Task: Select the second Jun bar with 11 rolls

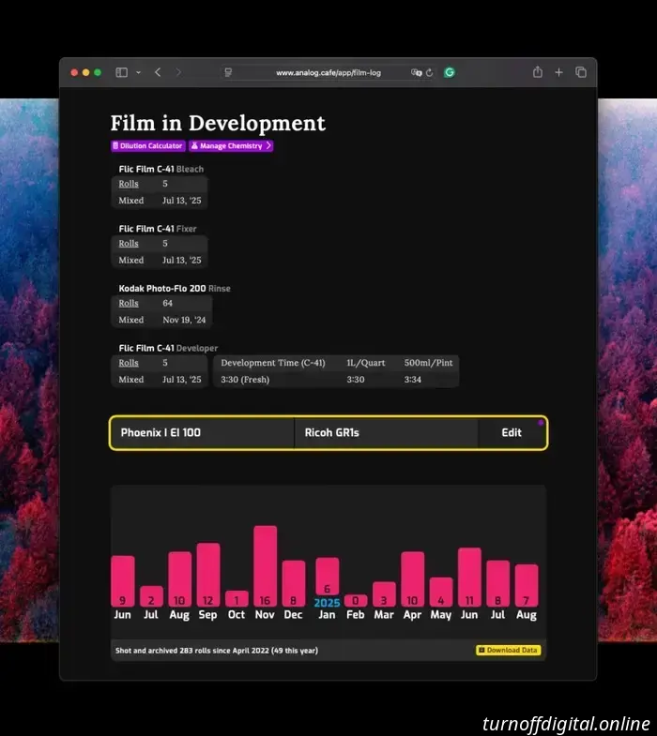Action: [x=469, y=578]
